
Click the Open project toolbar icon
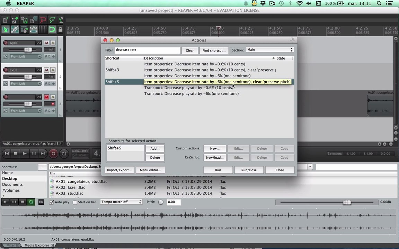(x=15, y=20)
